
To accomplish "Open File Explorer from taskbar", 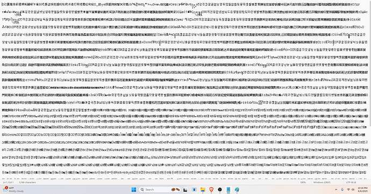I will click(203, 190).
